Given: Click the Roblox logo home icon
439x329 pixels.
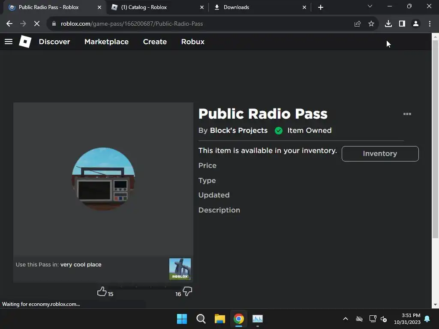Looking at the screenshot, I should pyautogui.click(x=25, y=42).
